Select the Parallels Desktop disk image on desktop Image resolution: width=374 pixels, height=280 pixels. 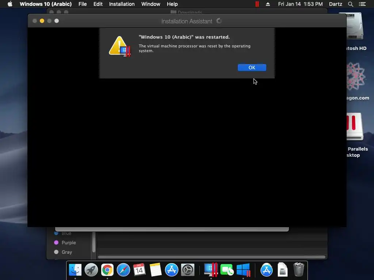click(355, 126)
